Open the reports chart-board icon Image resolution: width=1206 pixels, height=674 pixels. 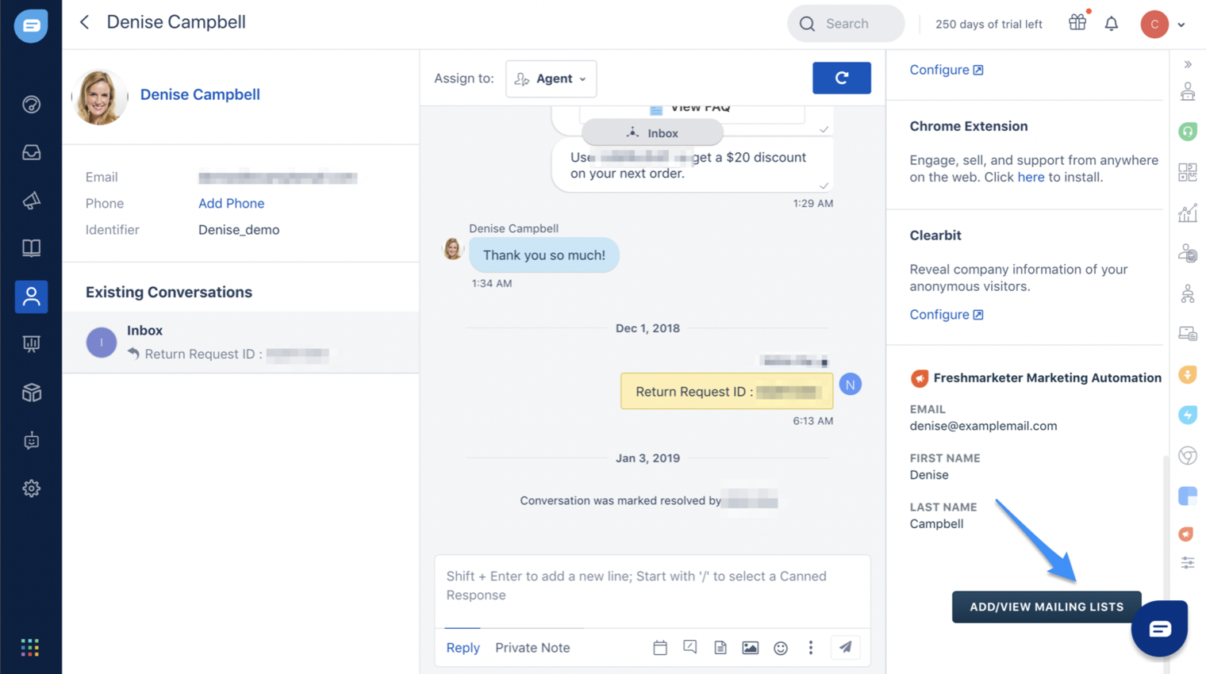(31, 344)
